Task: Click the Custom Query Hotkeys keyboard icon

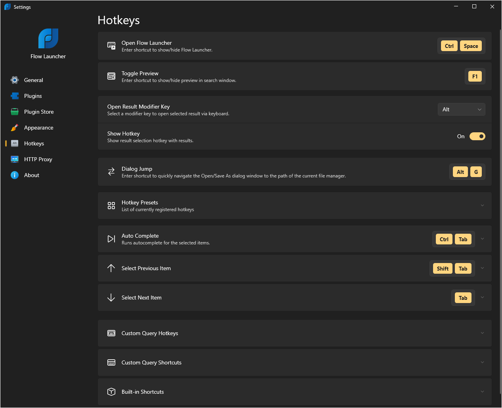Action: [x=111, y=333]
